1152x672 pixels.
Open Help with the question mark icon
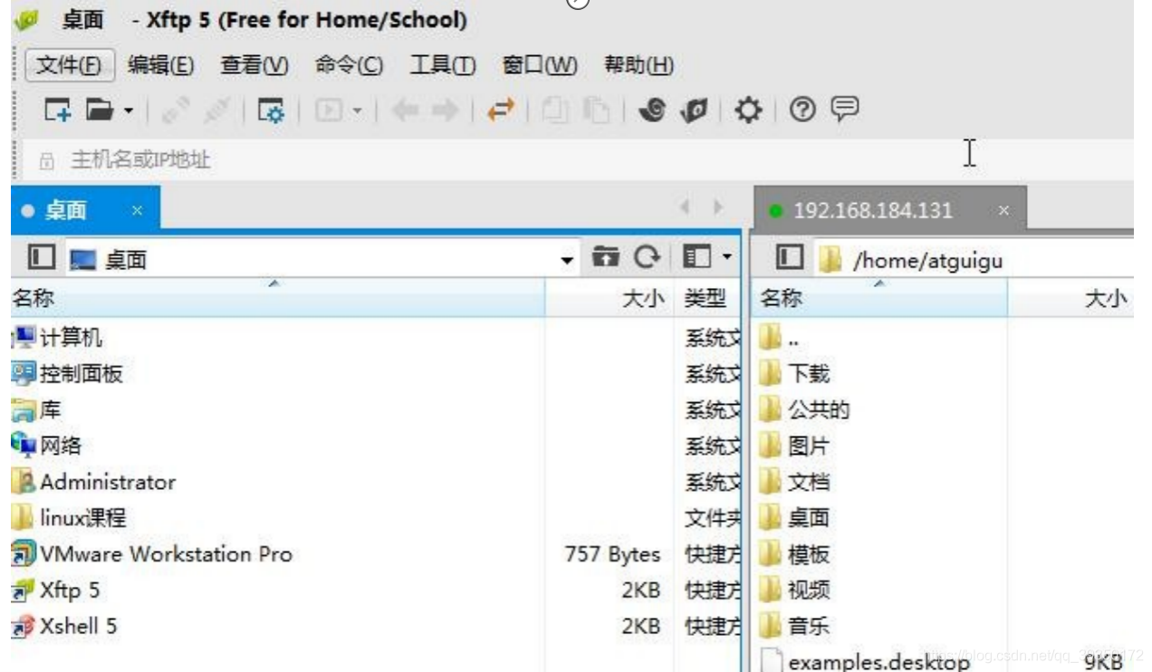(802, 110)
